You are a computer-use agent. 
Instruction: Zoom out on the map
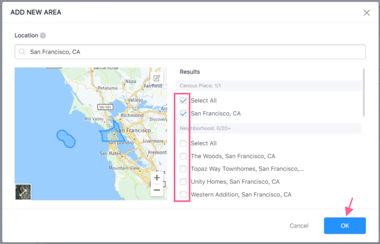click(157, 190)
